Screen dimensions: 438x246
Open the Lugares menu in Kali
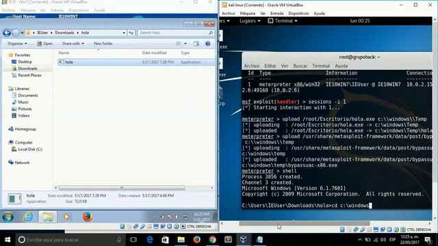click(250, 21)
